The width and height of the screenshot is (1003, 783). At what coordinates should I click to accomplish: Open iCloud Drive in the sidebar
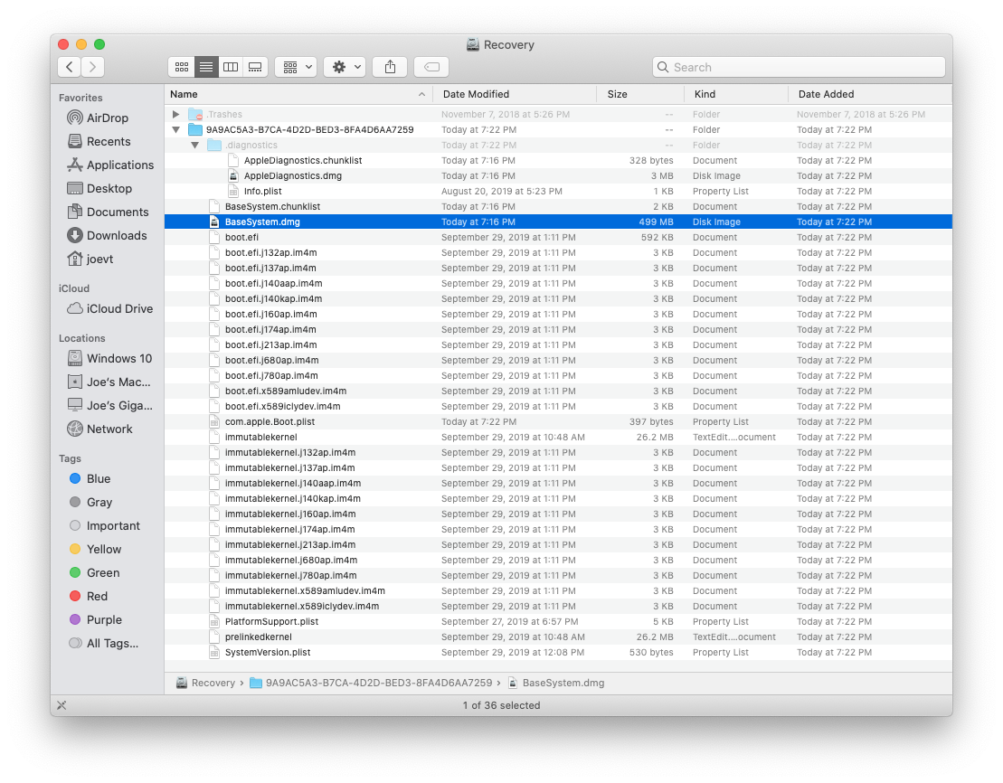[110, 309]
